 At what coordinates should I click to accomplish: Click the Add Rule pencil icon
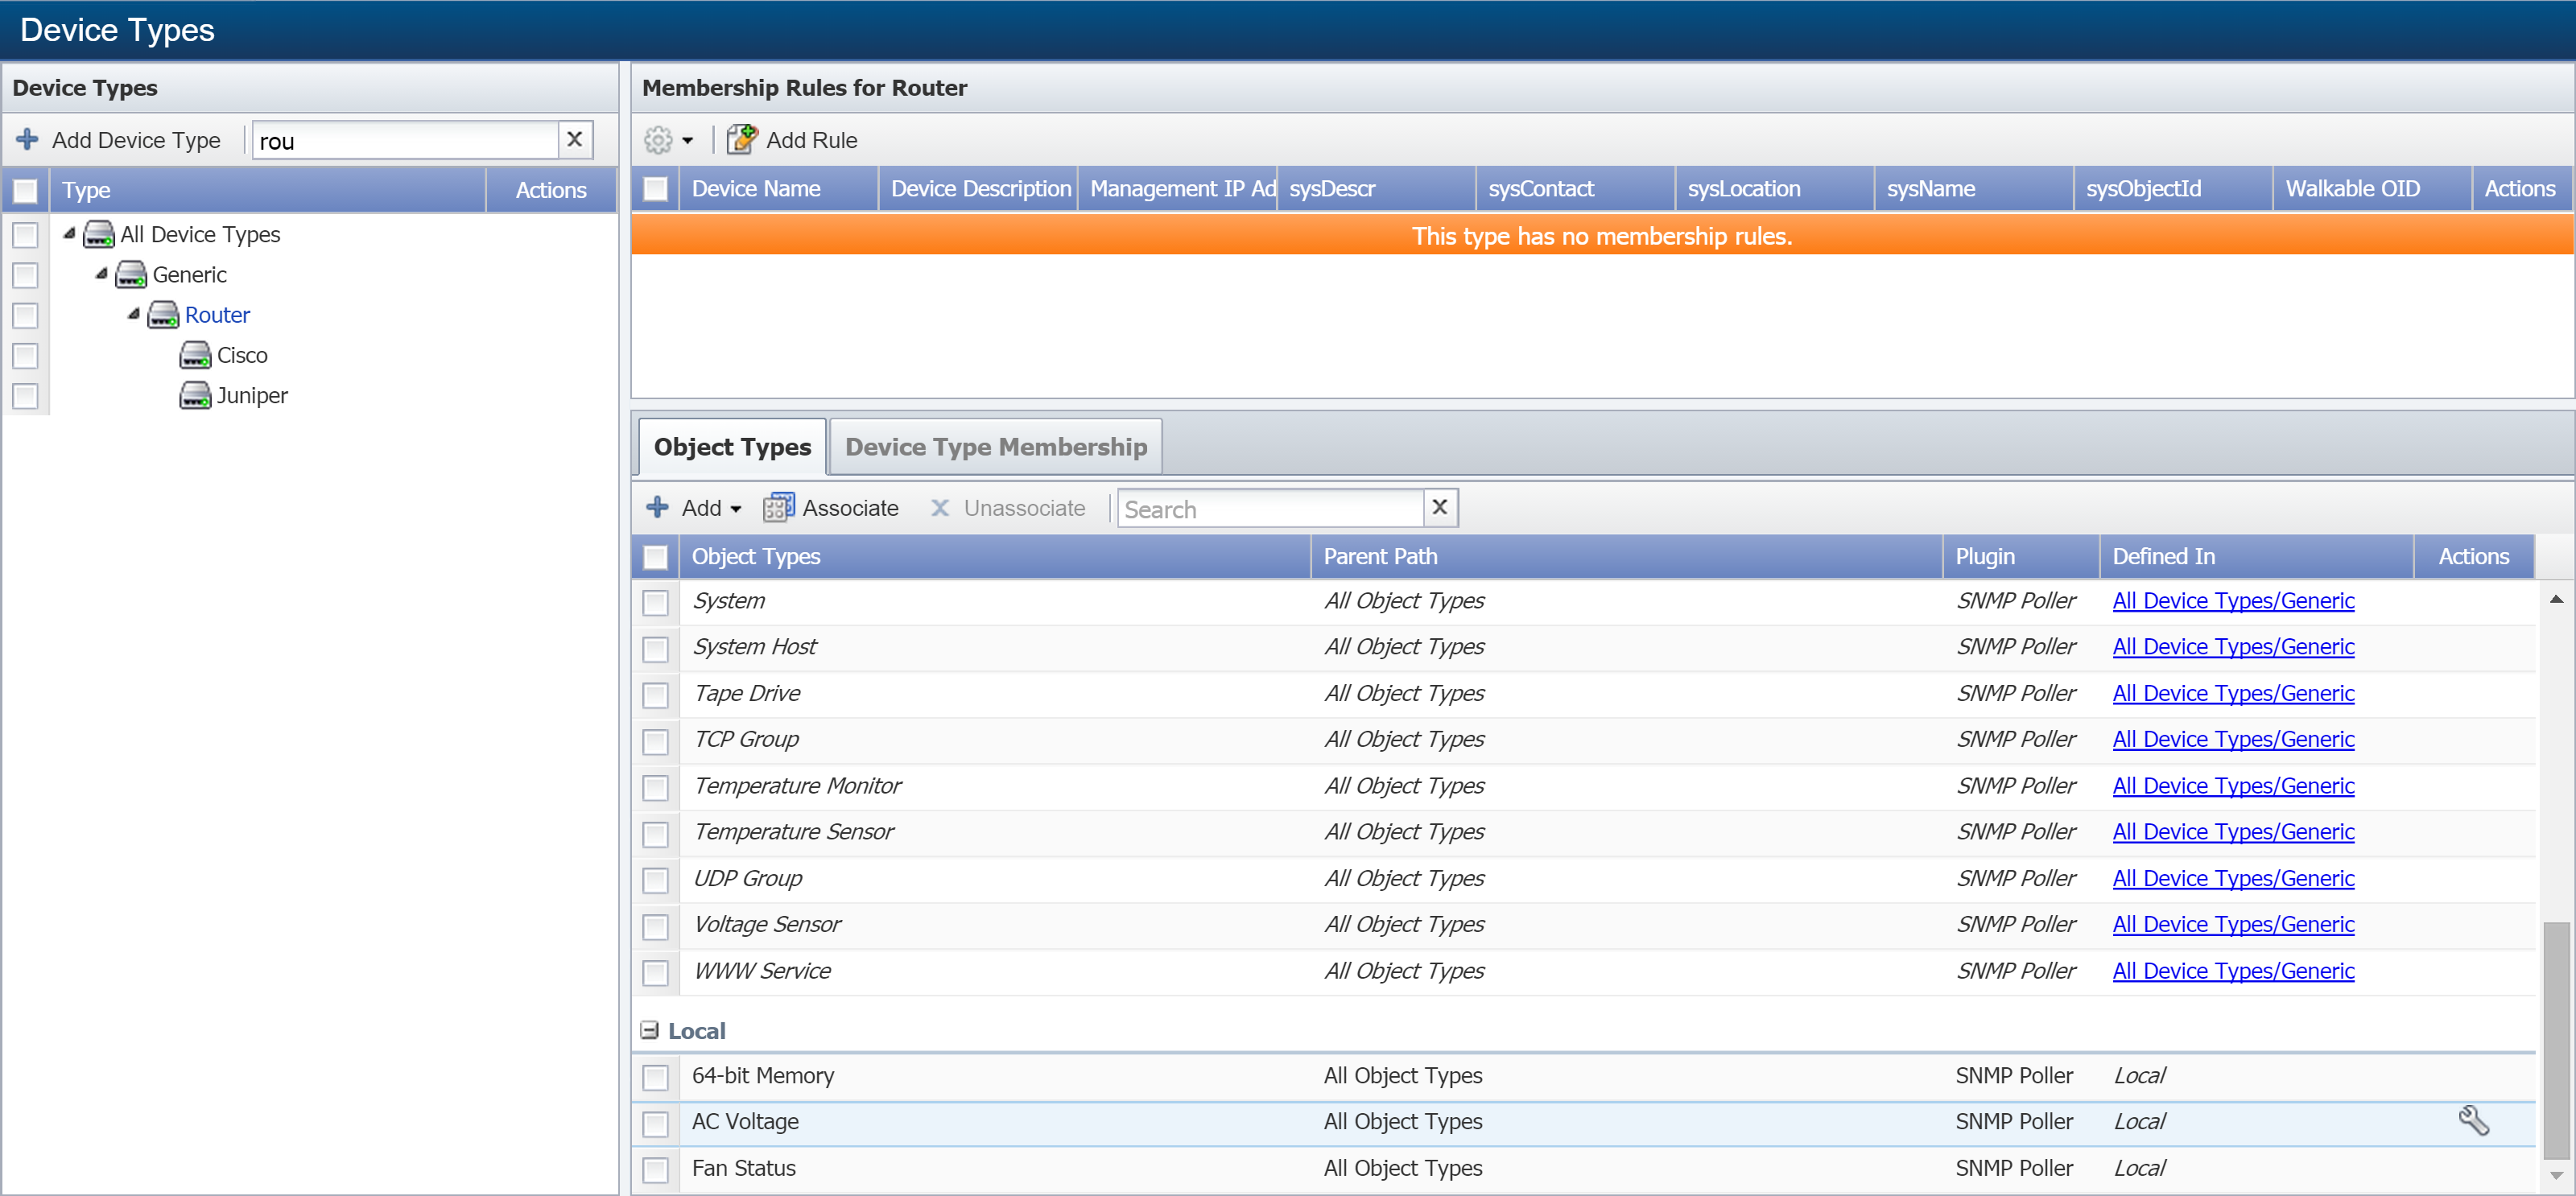(x=742, y=139)
